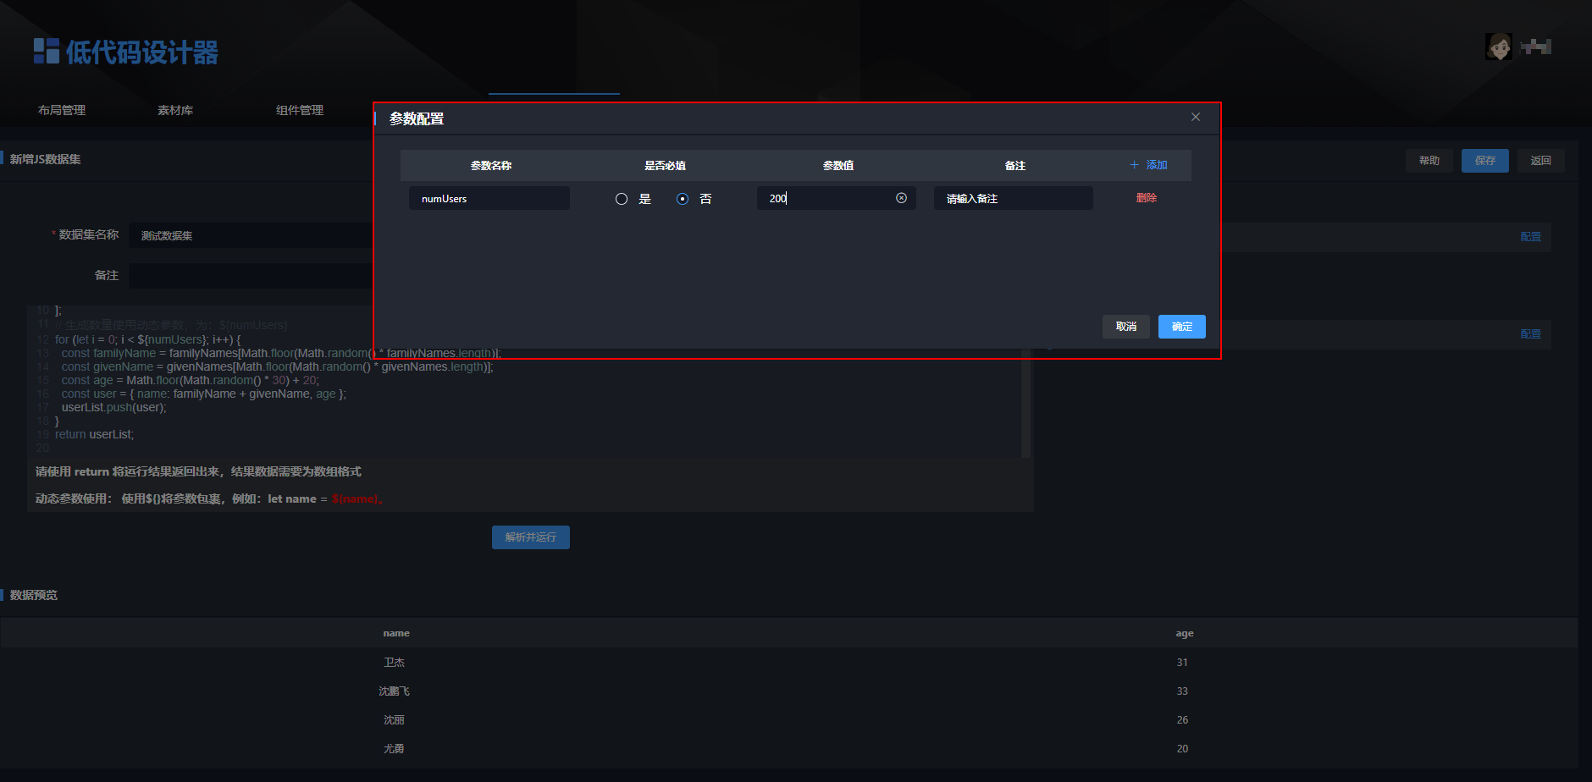
Task: Click the 沈鹏飞 table cell
Action: (x=395, y=691)
